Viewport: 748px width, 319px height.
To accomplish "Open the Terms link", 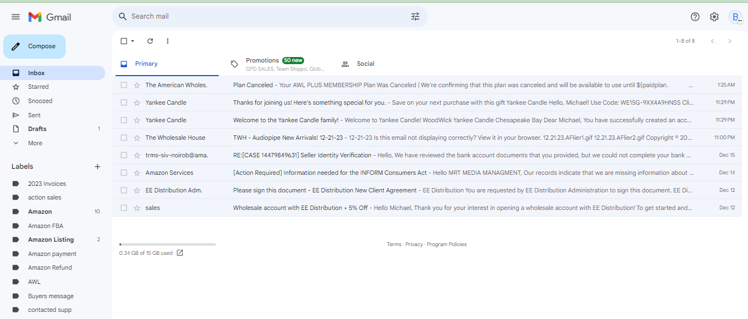I will [394, 244].
